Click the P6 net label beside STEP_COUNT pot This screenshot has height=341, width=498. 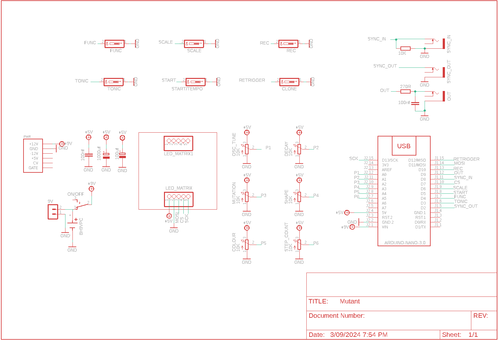316,243
